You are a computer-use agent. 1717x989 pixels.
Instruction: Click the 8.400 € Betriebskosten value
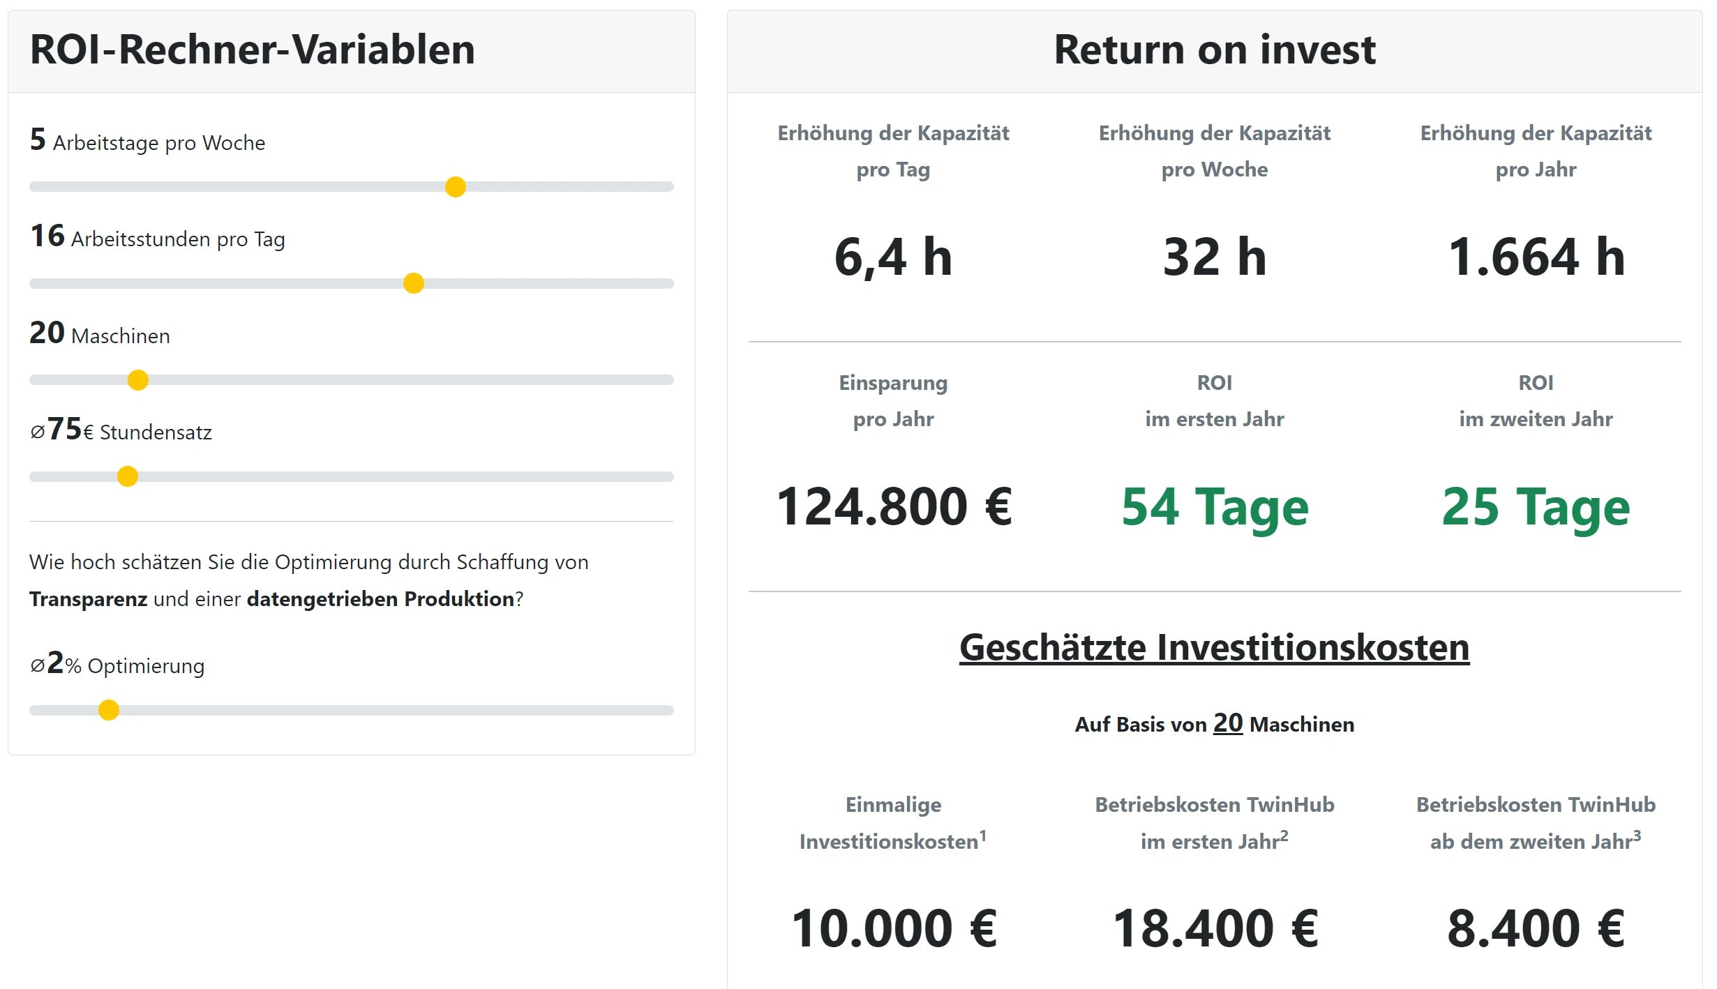1536,928
